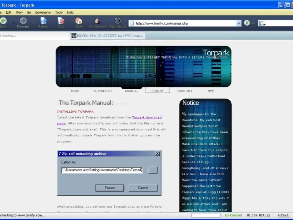Click the MAIN navigation link
The height and width of the screenshot is (220, 293).
[x=75, y=91]
